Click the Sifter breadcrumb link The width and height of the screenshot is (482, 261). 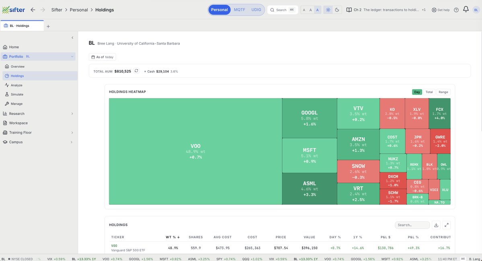[x=57, y=10]
